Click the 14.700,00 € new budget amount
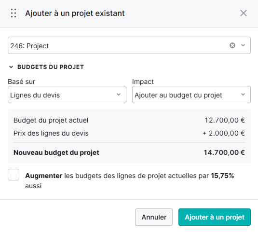The image size is (258, 234). 224,152
